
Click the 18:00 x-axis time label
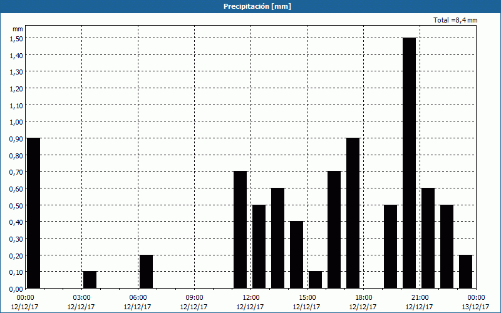click(363, 298)
